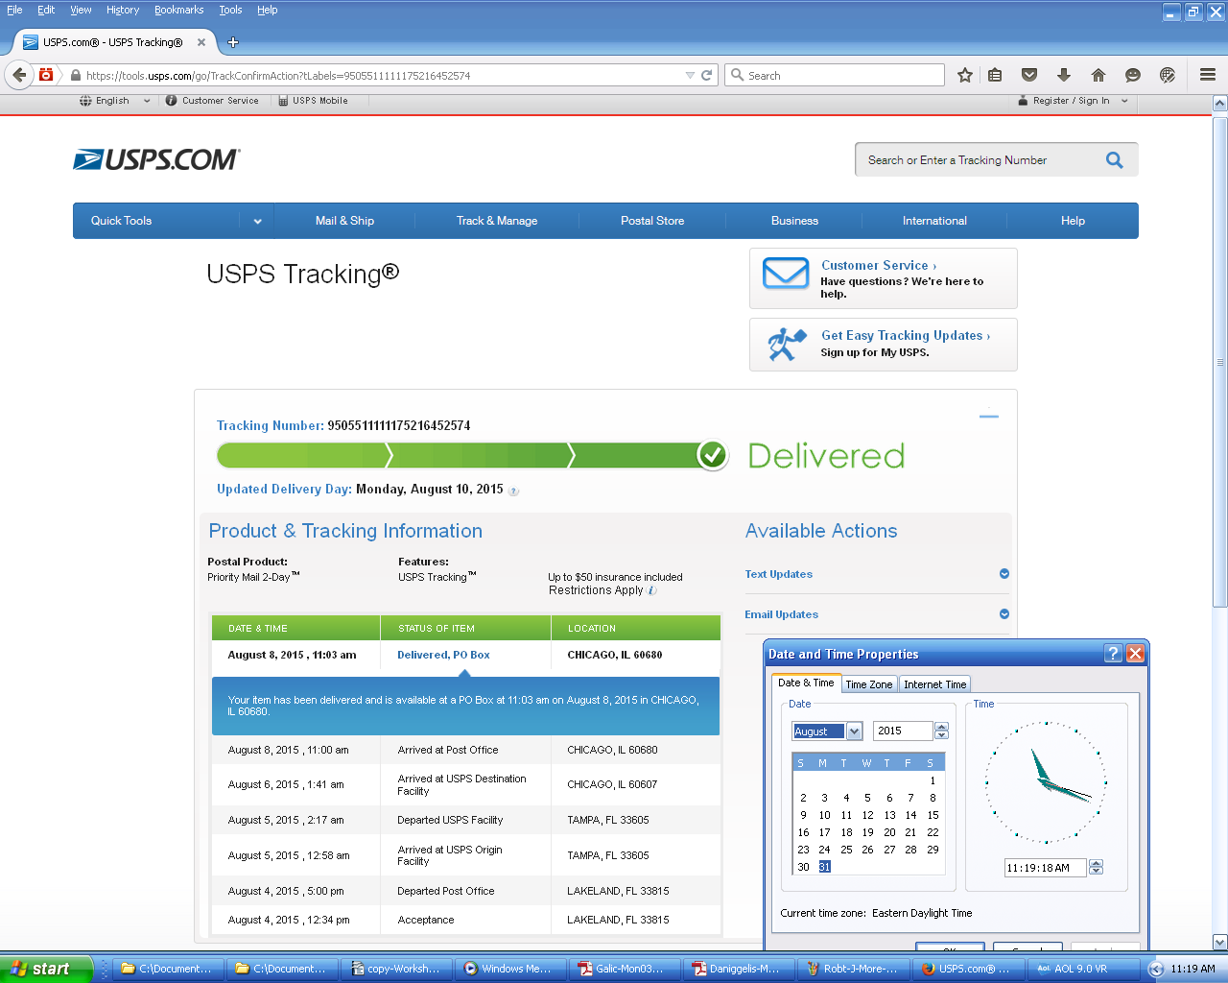Click the Date and Time help button
1228x983 pixels.
(1113, 654)
